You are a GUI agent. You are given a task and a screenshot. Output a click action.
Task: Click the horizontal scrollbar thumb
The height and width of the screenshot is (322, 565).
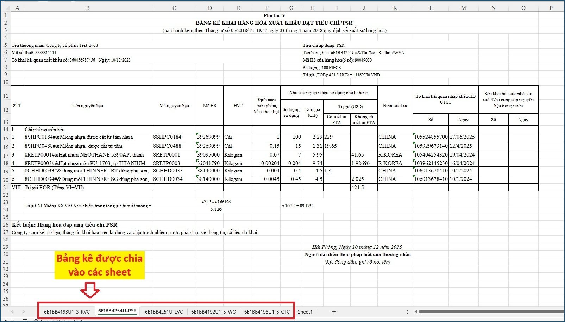point(491,312)
